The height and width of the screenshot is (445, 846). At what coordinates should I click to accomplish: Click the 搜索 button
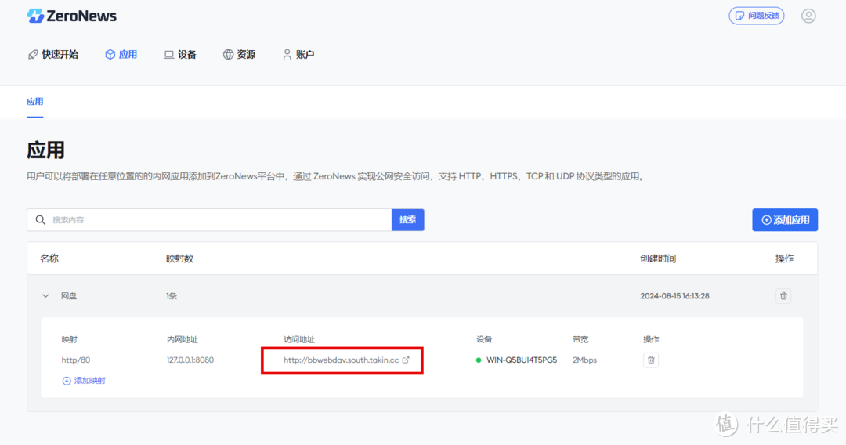point(407,220)
